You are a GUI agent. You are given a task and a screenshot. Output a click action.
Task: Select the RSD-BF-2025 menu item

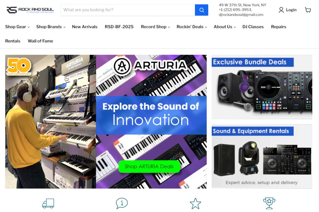pos(119,27)
